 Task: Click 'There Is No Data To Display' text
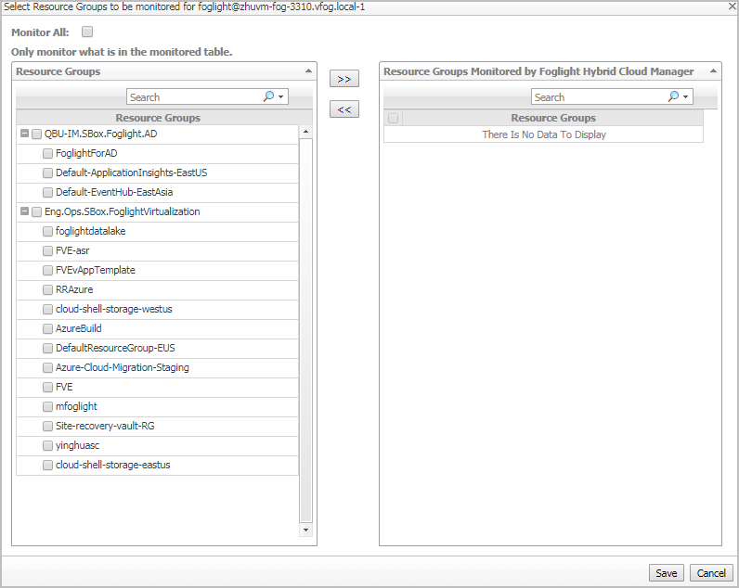click(x=544, y=134)
